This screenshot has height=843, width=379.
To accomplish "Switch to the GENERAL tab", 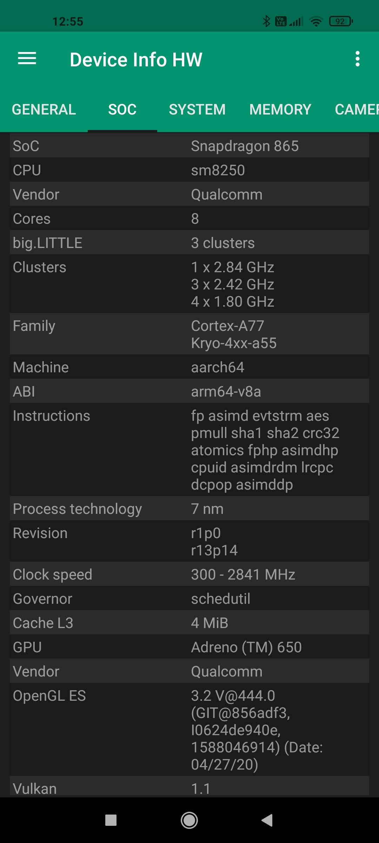I will (44, 110).
